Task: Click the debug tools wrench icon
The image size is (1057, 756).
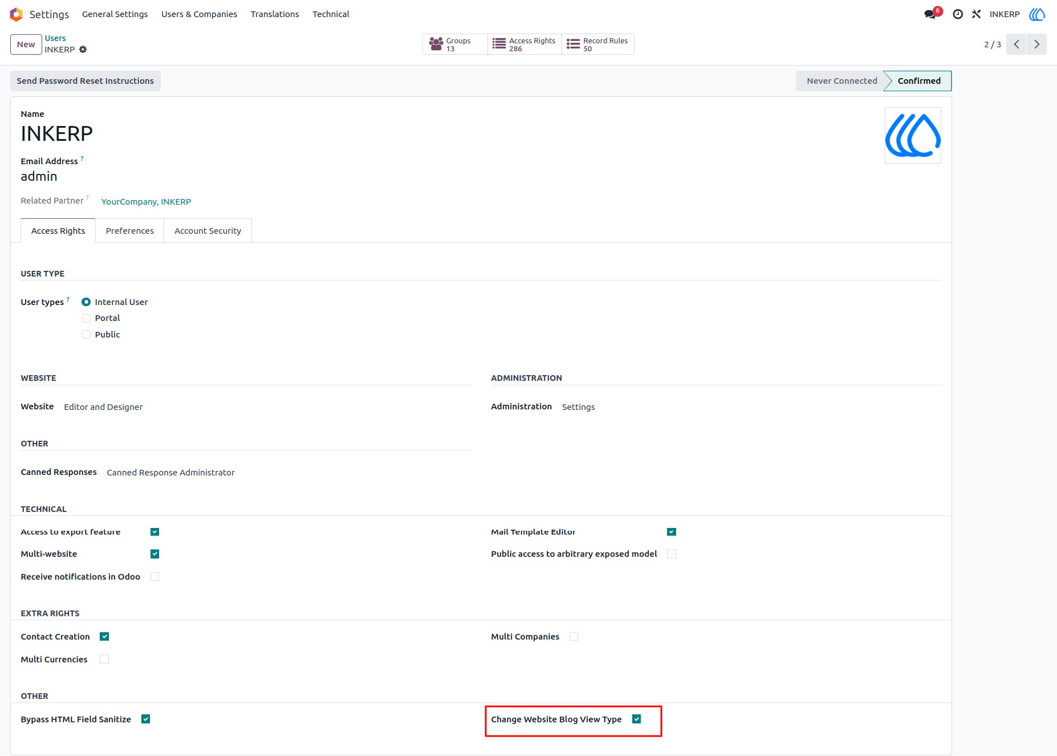Action: tap(976, 14)
